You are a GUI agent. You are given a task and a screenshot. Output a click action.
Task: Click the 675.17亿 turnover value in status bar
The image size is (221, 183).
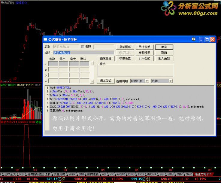(54, 179)
